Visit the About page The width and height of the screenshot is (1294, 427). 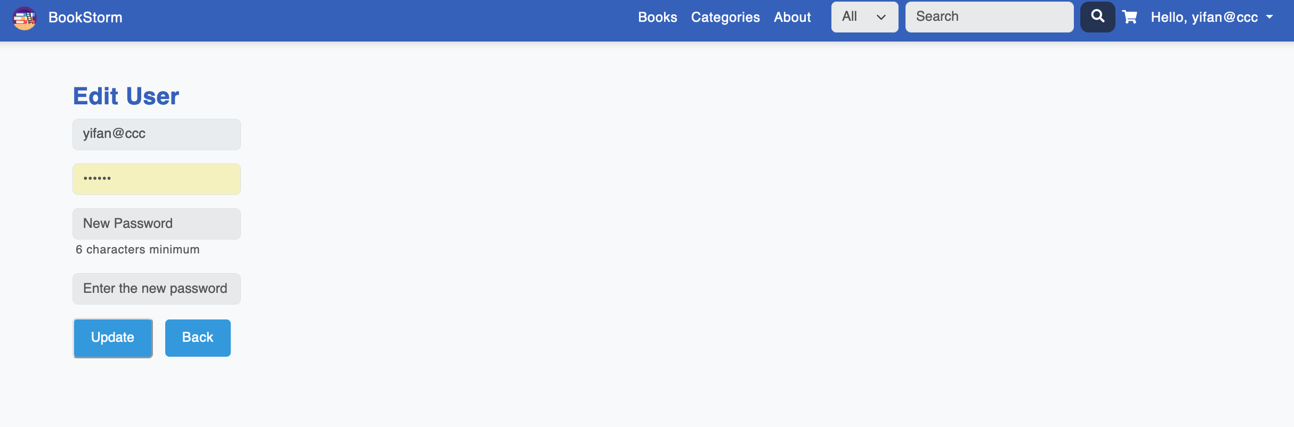coord(792,17)
